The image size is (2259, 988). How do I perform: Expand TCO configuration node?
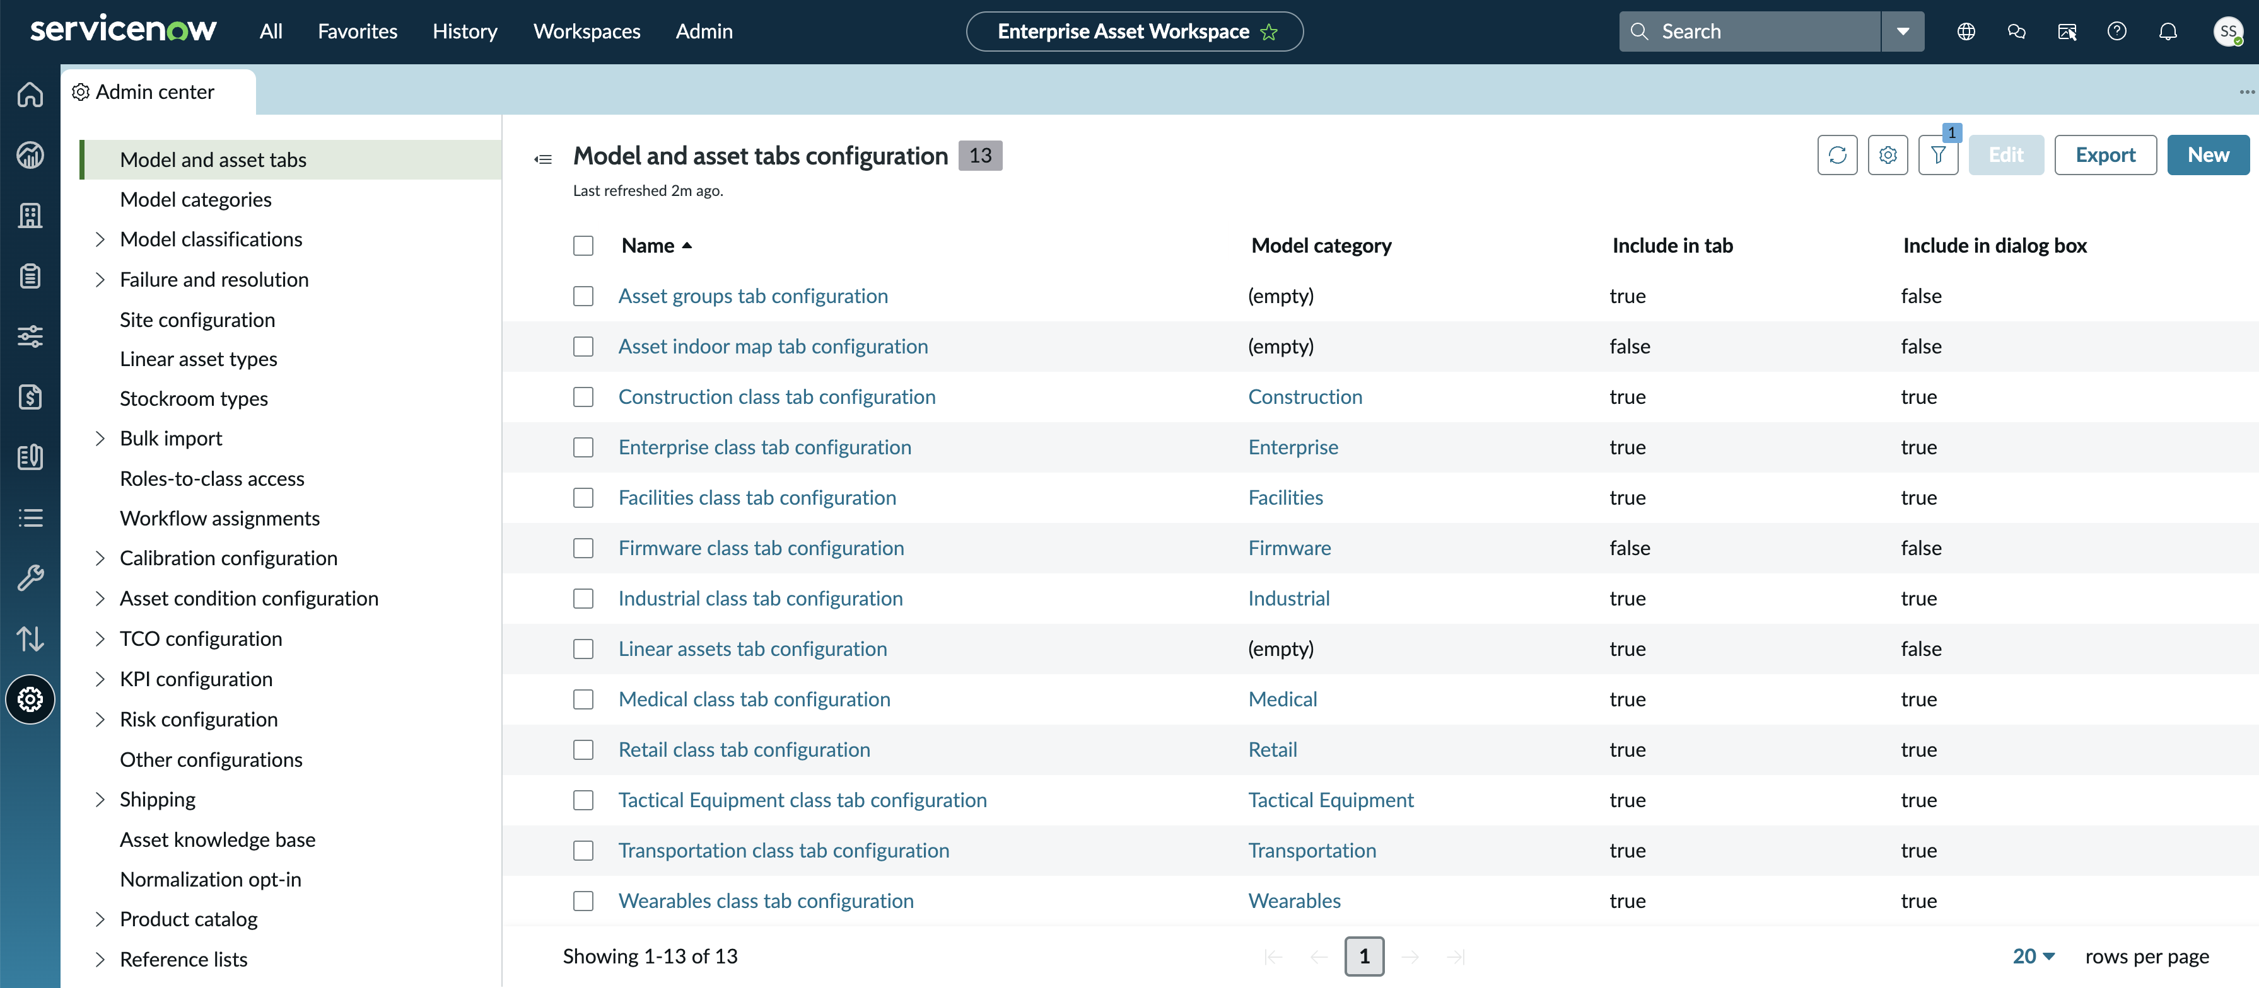point(99,638)
